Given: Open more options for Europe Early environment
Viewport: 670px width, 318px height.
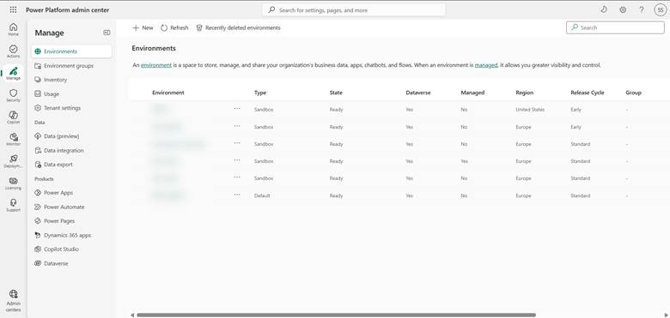Looking at the screenshot, I should 237,126.
